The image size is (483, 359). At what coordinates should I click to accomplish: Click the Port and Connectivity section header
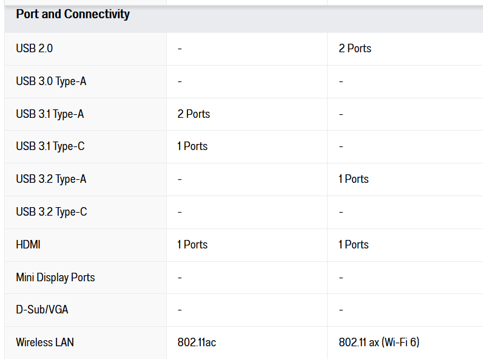73,14
